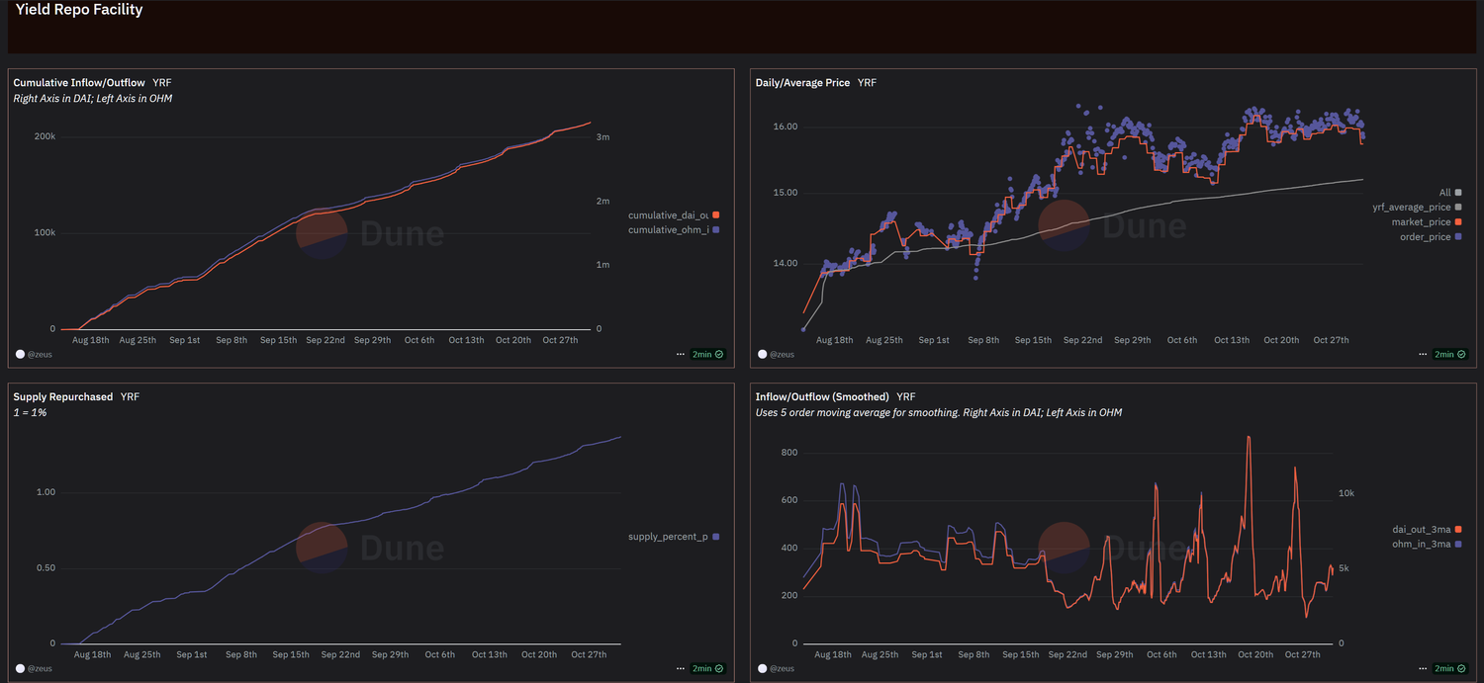Click the 2min refresh badge on Cumulative Inflow/Outflow
The height and width of the screenshot is (683, 1484).
click(708, 354)
